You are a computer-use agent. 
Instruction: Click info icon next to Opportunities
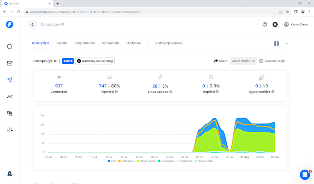(x=273, y=92)
